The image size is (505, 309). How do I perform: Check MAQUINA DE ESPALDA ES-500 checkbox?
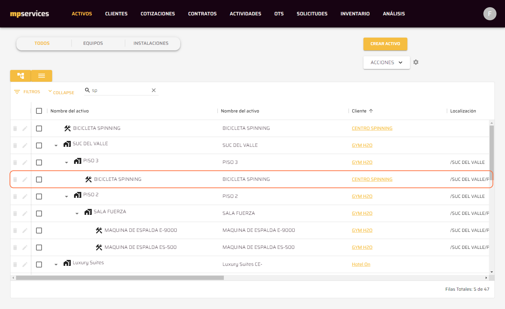(39, 248)
